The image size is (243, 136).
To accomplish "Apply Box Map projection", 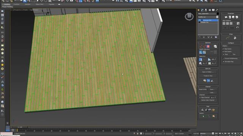I will pos(237,17).
